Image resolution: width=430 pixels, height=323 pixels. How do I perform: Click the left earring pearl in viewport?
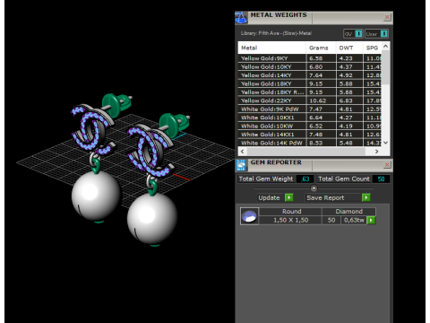pyautogui.click(x=96, y=196)
